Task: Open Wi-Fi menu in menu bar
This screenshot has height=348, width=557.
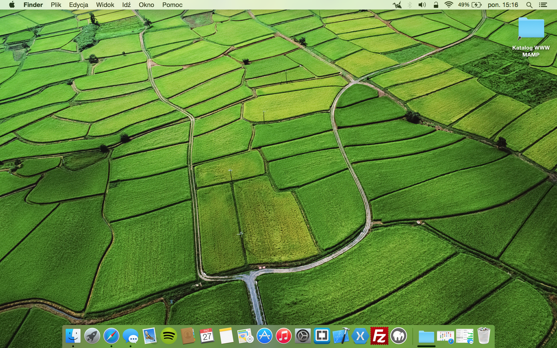Action: click(x=449, y=5)
